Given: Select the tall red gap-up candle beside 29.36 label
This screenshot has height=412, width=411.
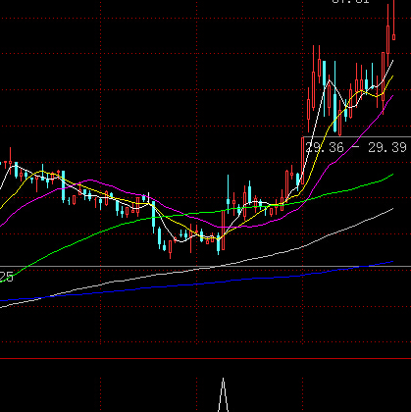Looking at the screenshot, I should pyautogui.click(x=303, y=161).
